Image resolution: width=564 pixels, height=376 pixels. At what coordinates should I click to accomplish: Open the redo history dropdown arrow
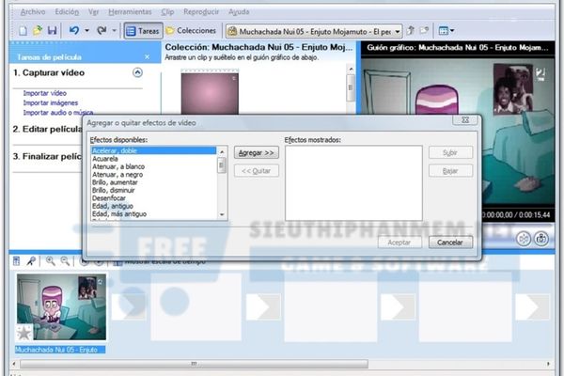114,31
